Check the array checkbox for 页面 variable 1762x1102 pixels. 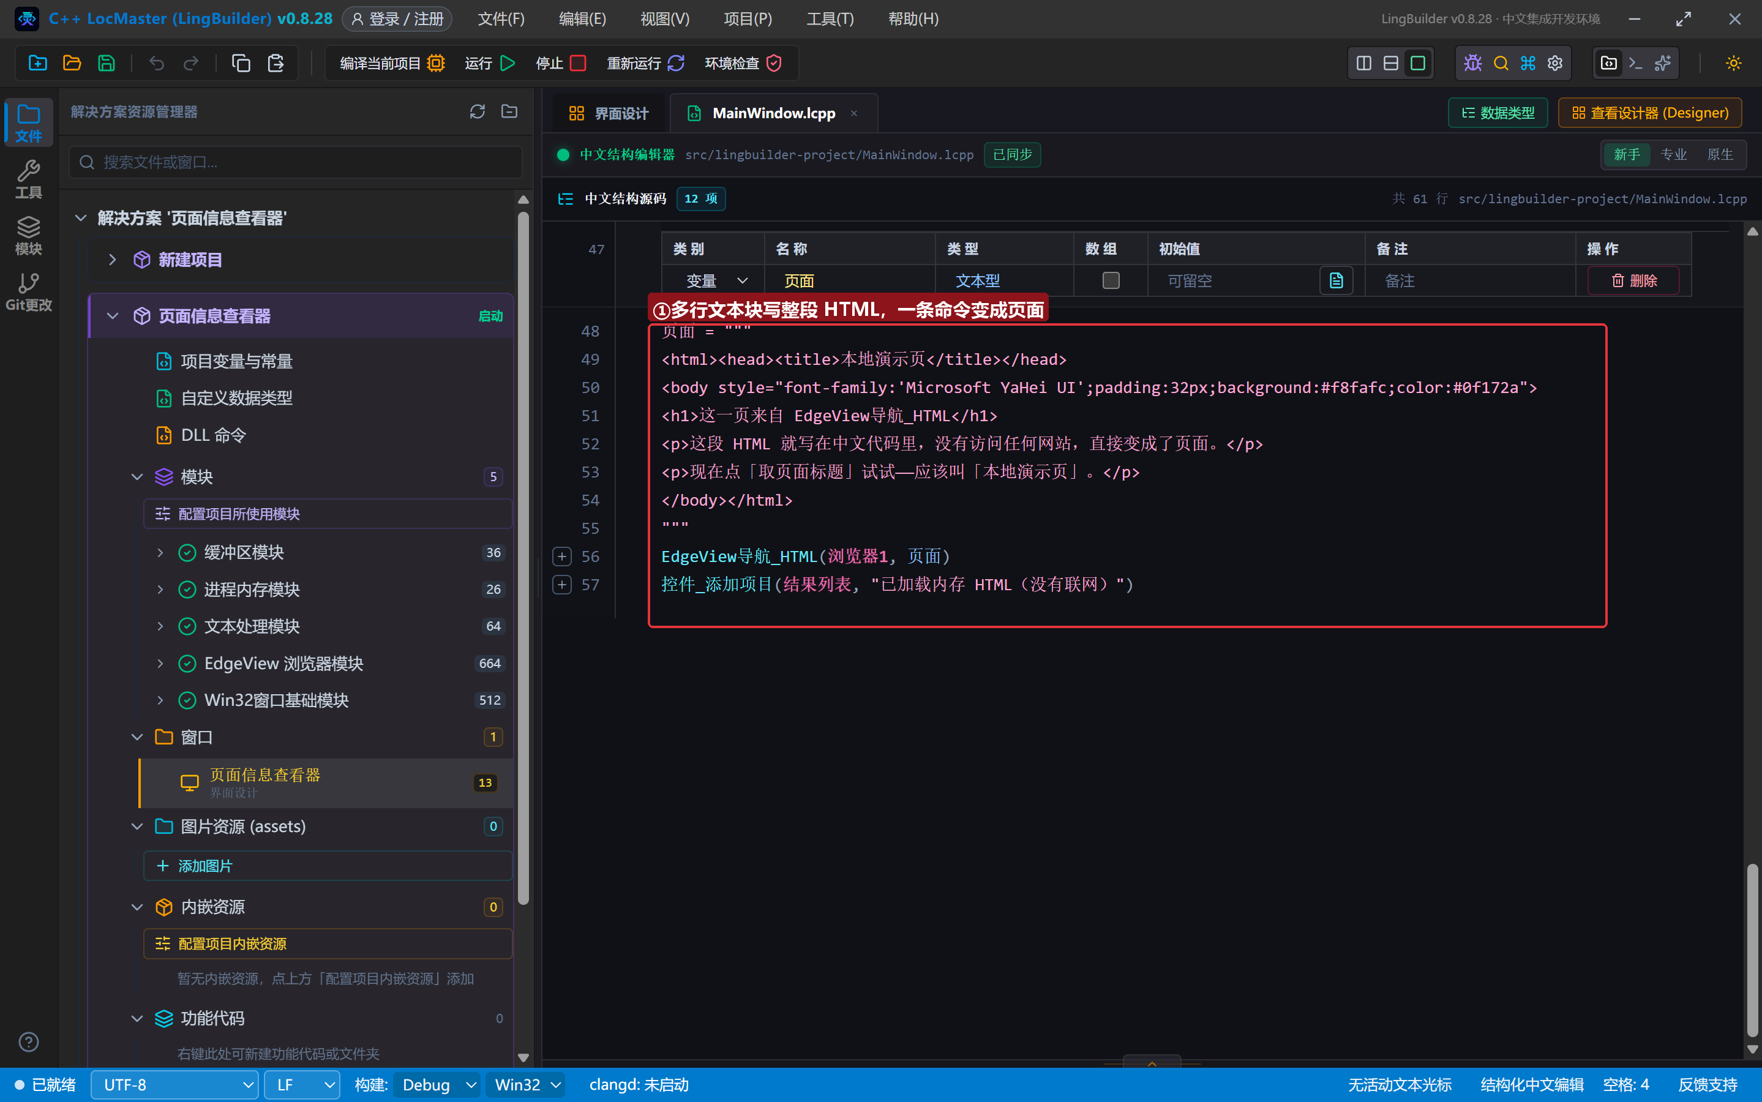(1111, 280)
